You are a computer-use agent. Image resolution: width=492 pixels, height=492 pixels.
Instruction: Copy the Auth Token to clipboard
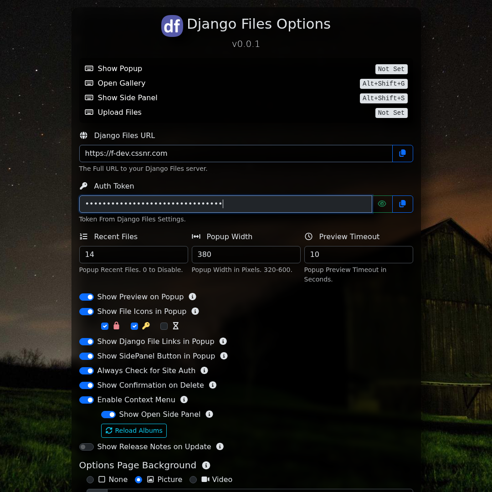click(x=402, y=204)
